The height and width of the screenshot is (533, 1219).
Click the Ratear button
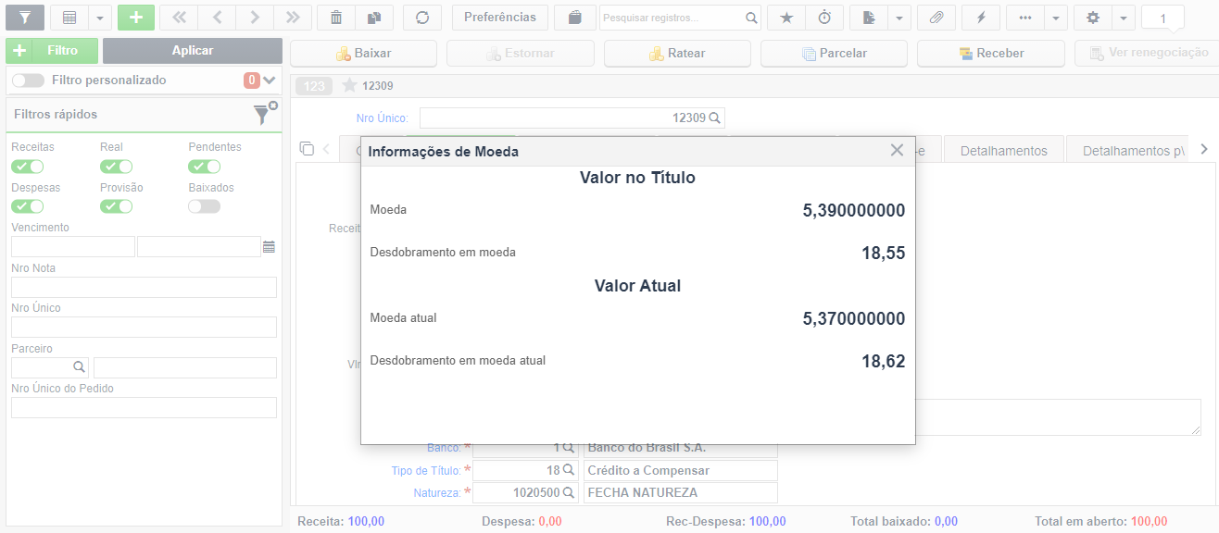(x=677, y=54)
